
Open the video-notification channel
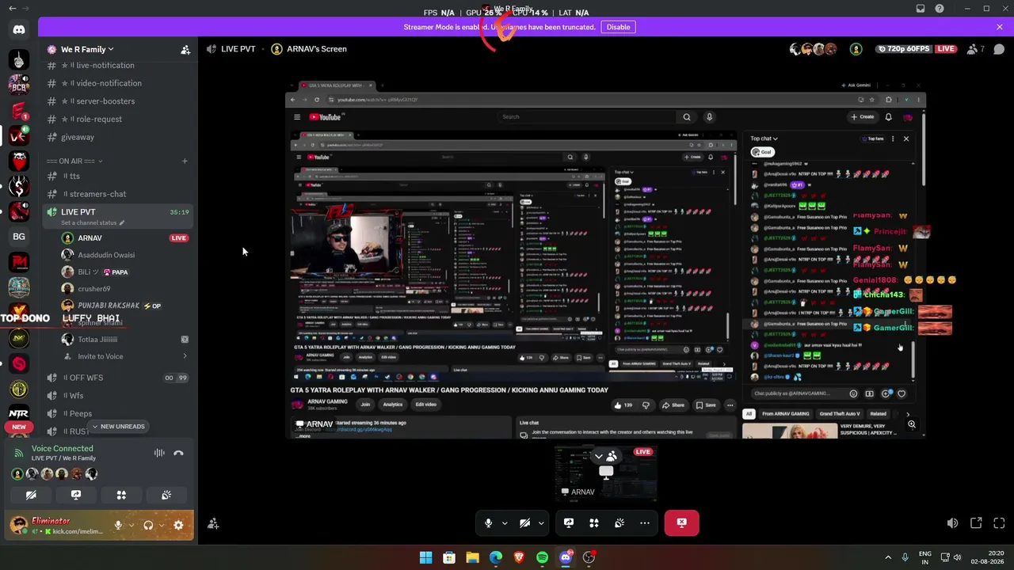[117, 83]
